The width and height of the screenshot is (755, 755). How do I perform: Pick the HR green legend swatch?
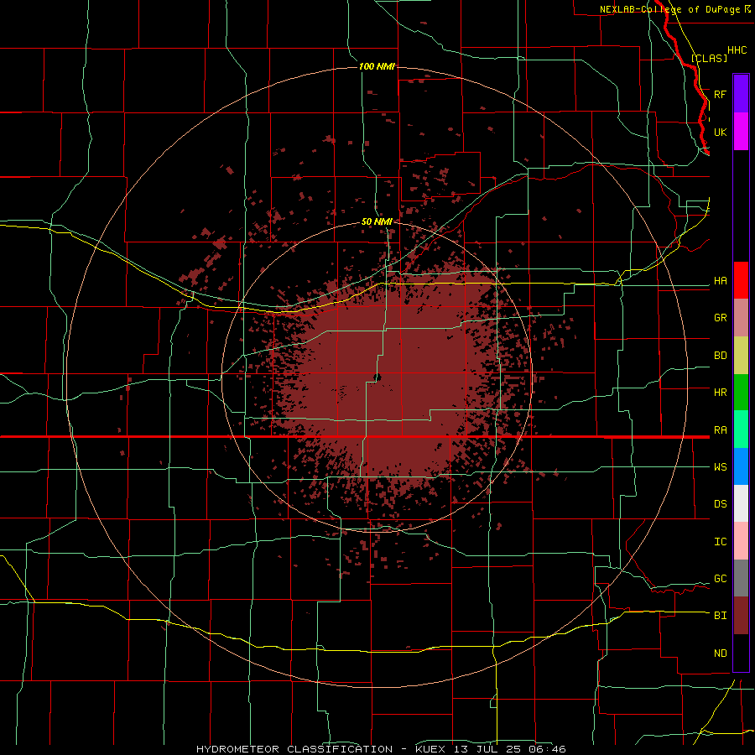click(x=741, y=392)
